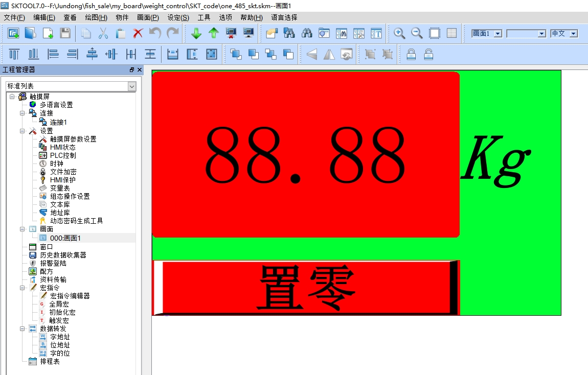Open the 中文 language dropdown
This screenshot has height=375, width=588.
[573, 34]
